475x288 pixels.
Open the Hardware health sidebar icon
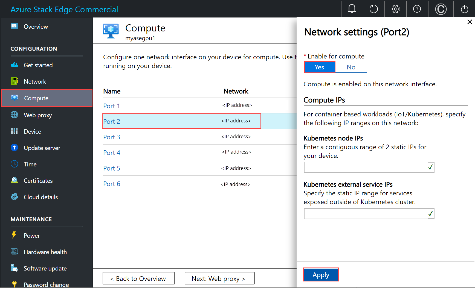point(14,252)
